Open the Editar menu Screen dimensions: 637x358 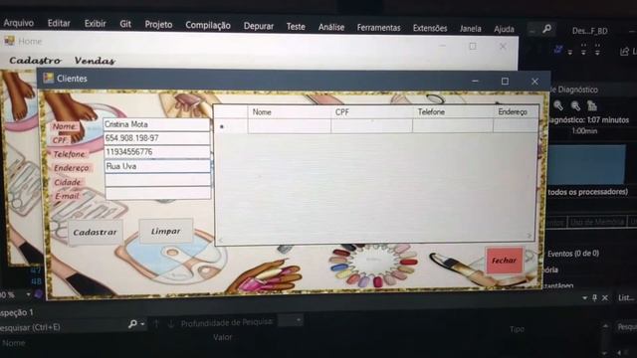pyautogui.click(x=59, y=24)
